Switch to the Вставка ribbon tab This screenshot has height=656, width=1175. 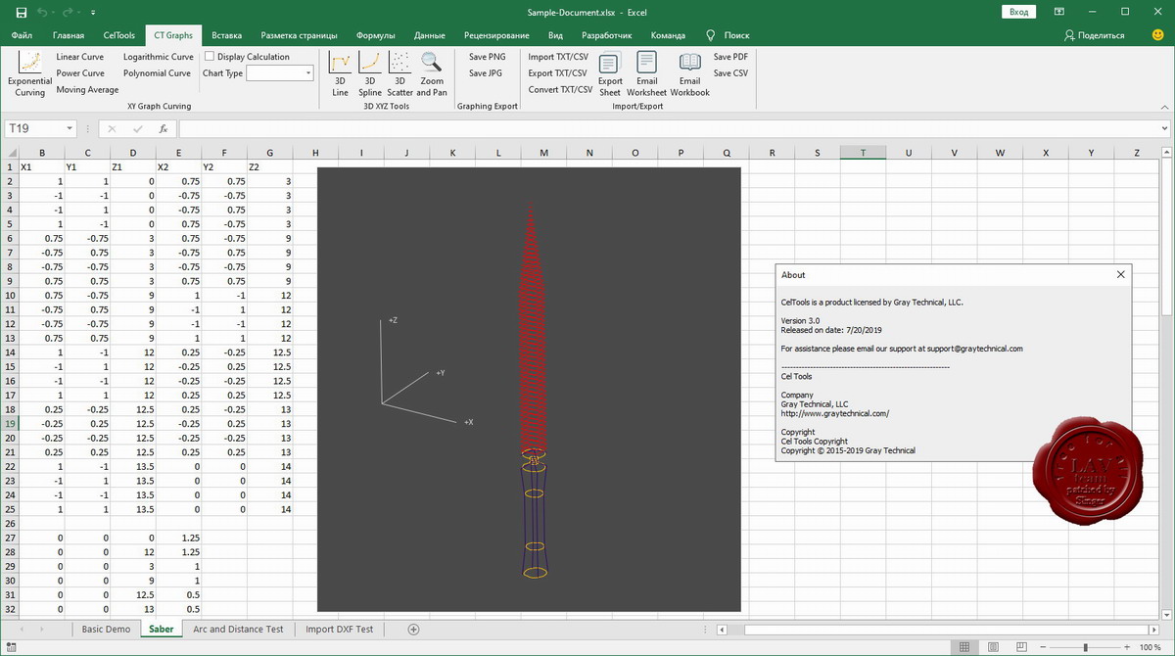(226, 35)
